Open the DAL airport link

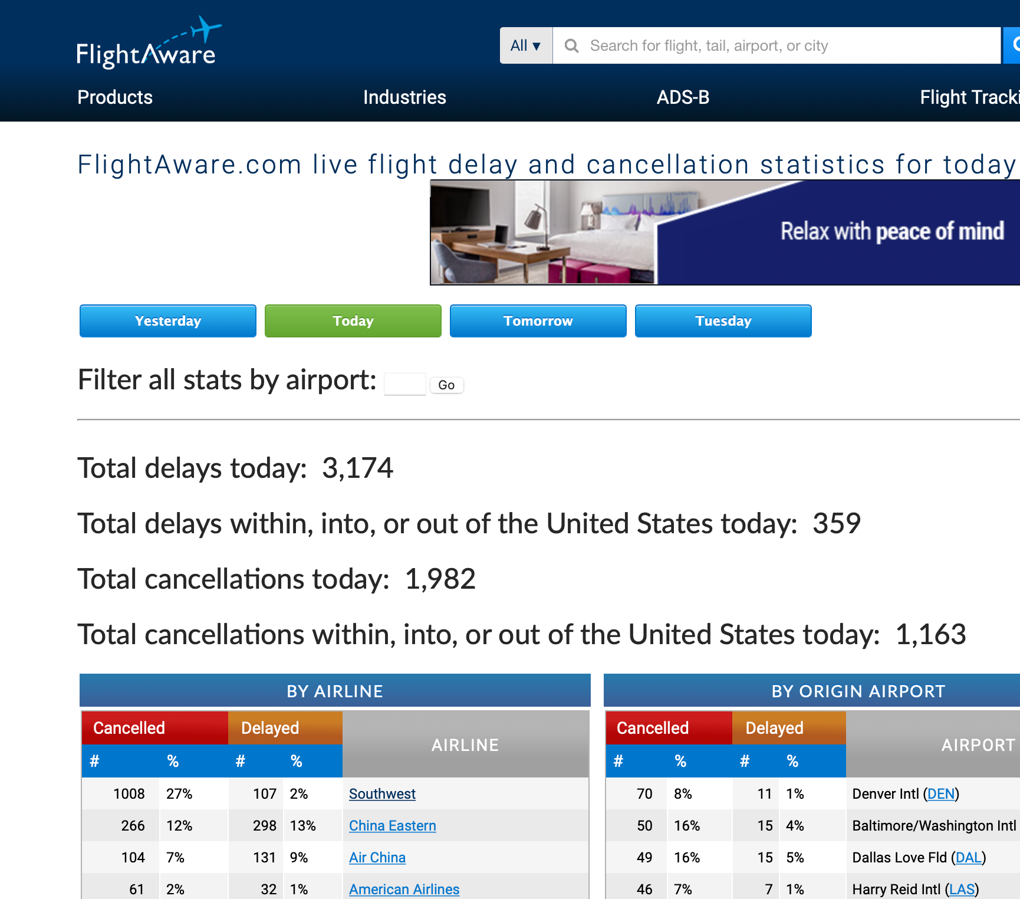[969, 857]
